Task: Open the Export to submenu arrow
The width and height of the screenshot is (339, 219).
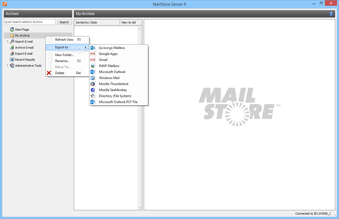Action: (86, 47)
